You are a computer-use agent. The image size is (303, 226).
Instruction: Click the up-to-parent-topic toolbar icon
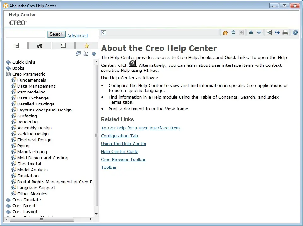233,32
